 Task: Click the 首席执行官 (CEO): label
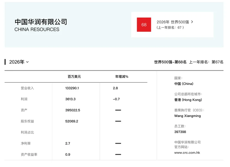tap(189, 110)
